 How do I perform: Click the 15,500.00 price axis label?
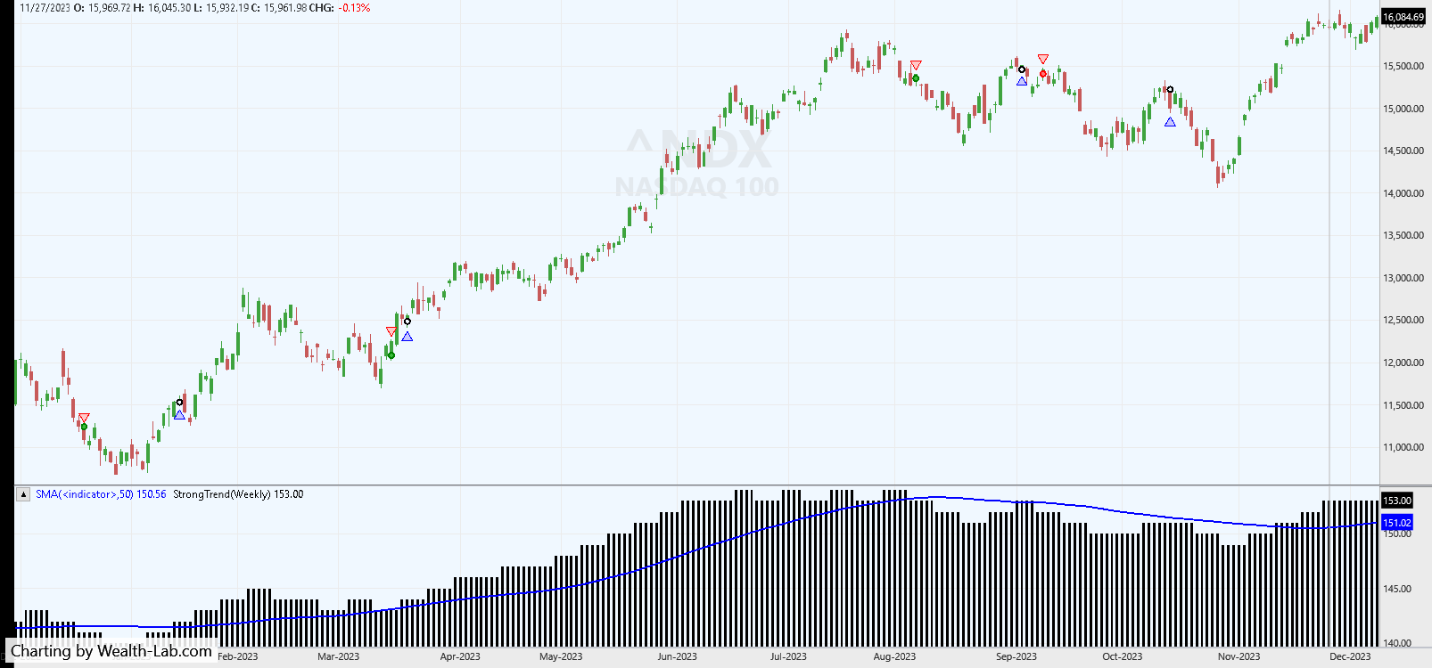click(1403, 66)
